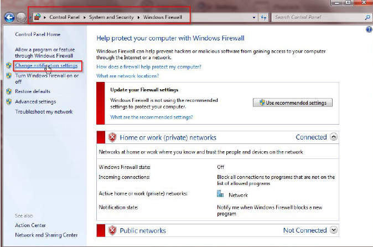The height and width of the screenshot is (247, 373).
Task: Click the Active home or work (private) networks label
Action: tap(143, 193)
